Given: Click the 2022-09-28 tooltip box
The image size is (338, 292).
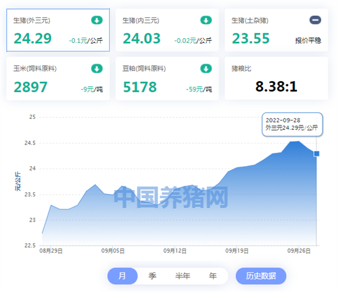Looking at the screenshot, I should [292, 124].
